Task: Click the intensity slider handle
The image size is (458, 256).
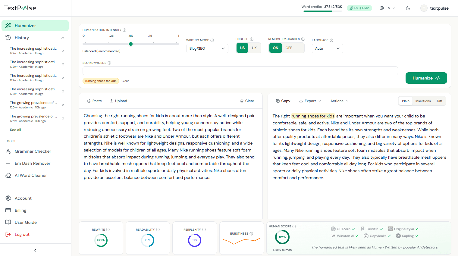Action: coord(131,44)
